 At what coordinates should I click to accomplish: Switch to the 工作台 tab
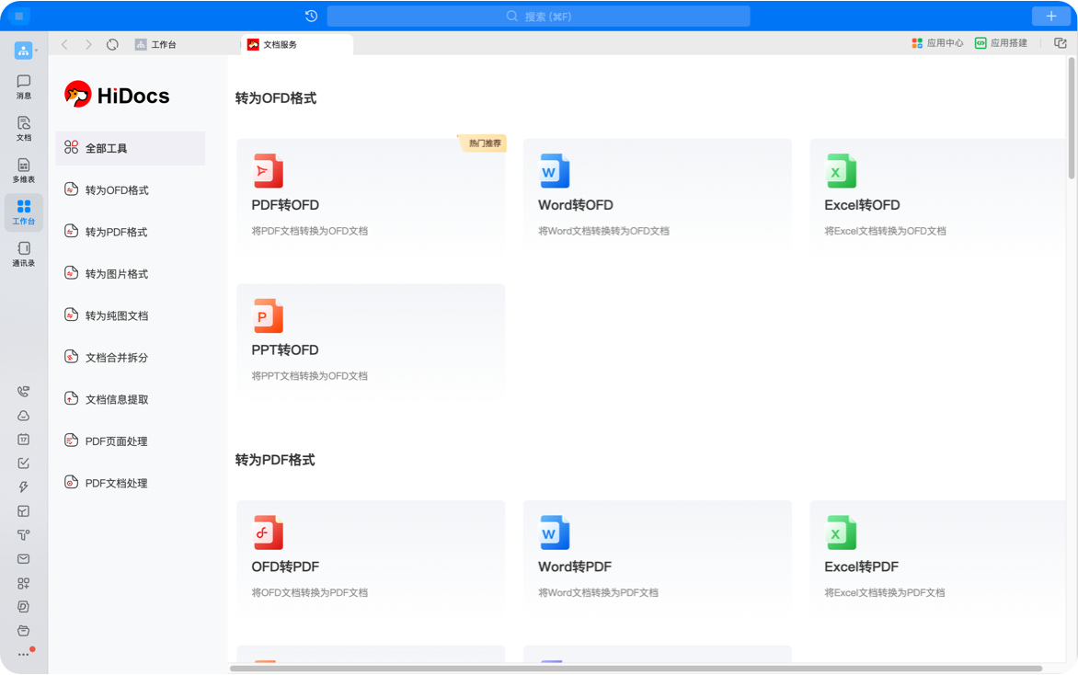point(155,45)
